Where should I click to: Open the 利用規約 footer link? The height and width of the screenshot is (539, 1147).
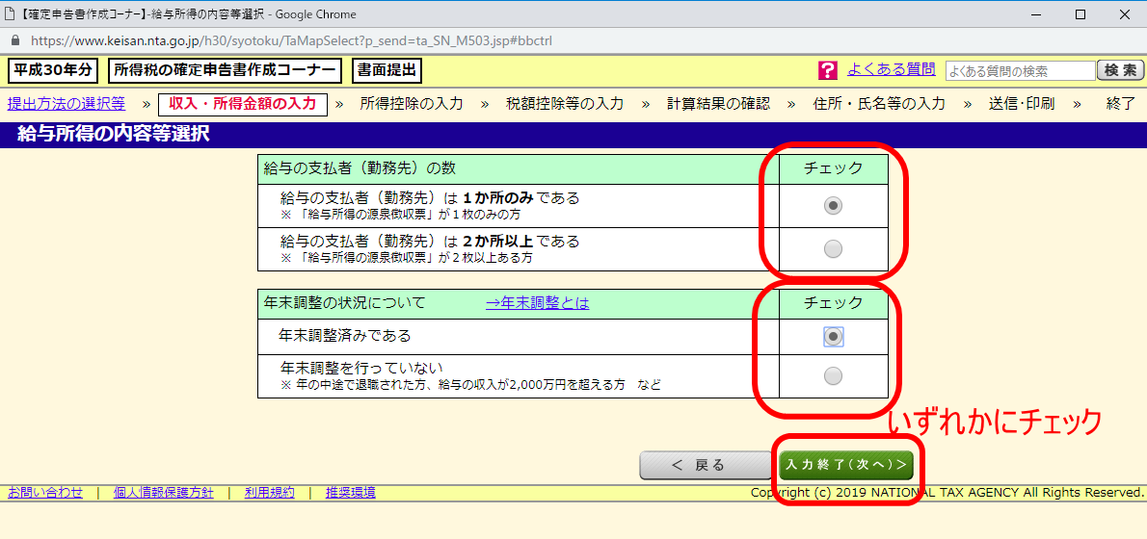(x=269, y=493)
